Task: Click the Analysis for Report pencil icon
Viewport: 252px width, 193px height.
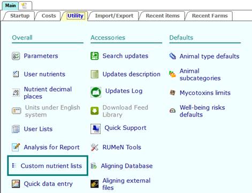Action: 16,147
